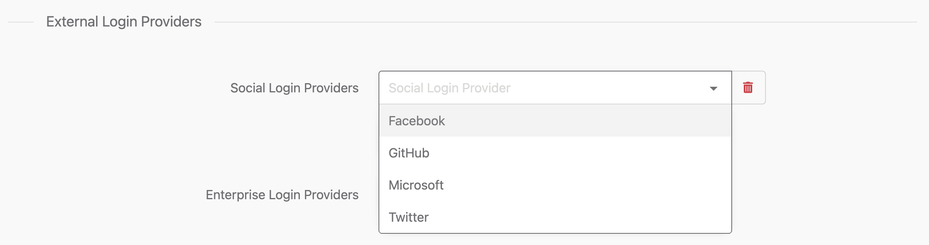Click the Social Login Providers label
Image resolution: width=929 pixels, height=245 pixels.
coord(294,88)
